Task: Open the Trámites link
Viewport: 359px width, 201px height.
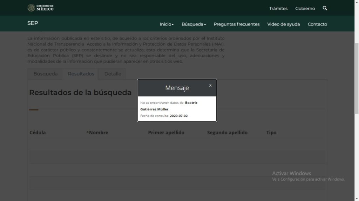Action: (278, 8)
